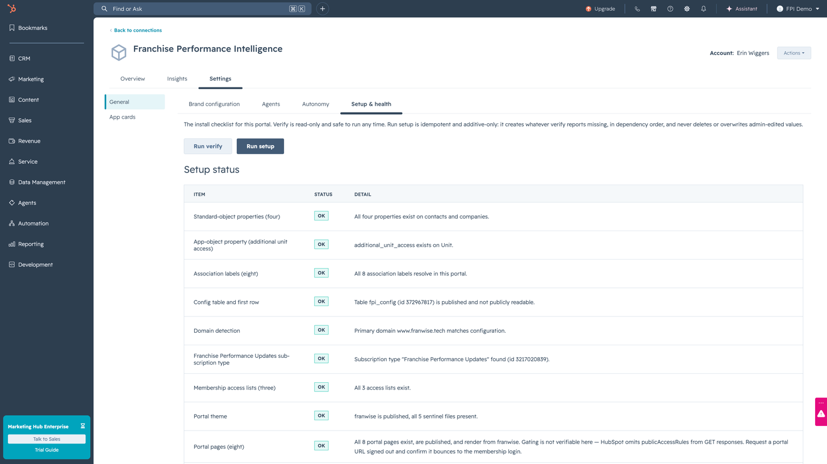This screenshot has width=827, height=464.
Task: Click the DETAIL column header
Action: (362, 194)
